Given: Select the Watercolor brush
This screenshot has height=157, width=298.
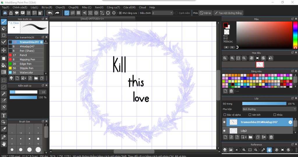Looking at the screenshot, I should (26, 73).
